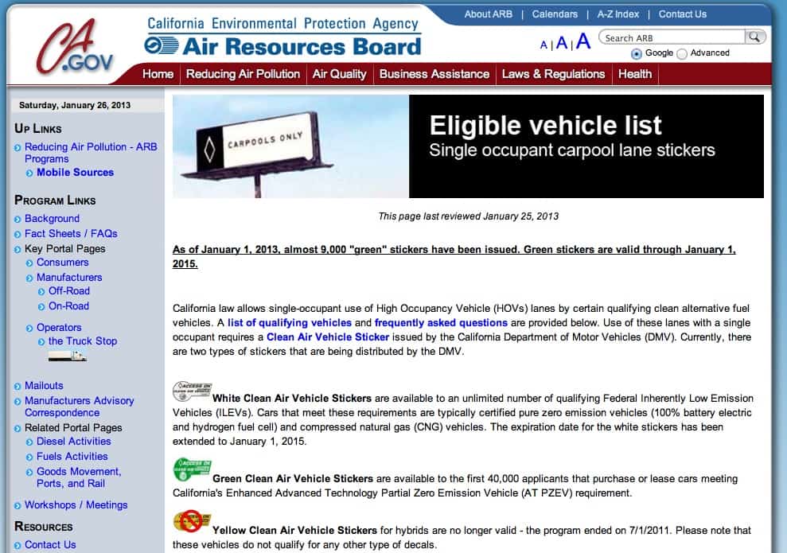
Task: Select the Advanced search radio button
Action: [x=682, y=53]
